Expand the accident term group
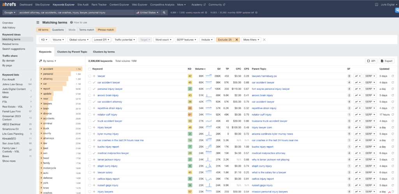This screenshot has width=399, height=194. pos(41,69)
